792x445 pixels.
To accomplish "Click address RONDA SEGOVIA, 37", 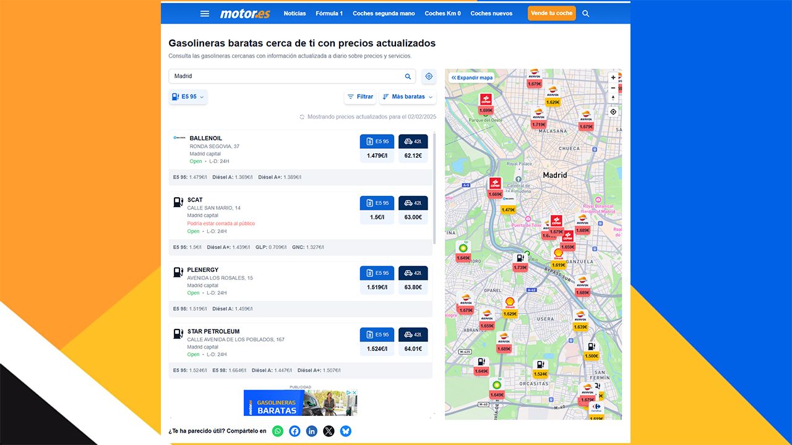I will click(214, 146).
